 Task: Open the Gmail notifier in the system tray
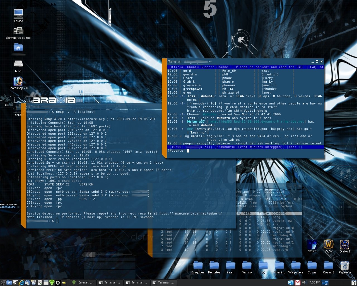(x=297, y=282)
